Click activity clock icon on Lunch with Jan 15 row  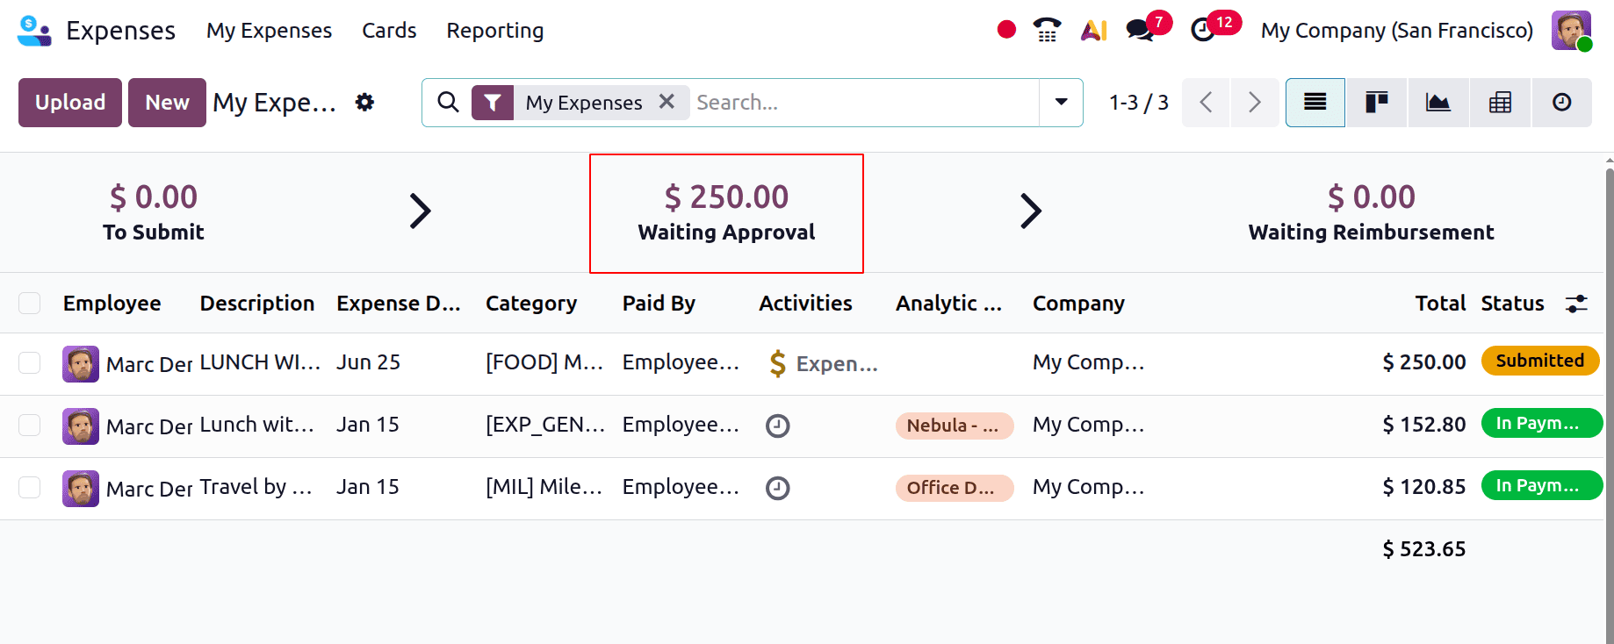pos(778,426)
